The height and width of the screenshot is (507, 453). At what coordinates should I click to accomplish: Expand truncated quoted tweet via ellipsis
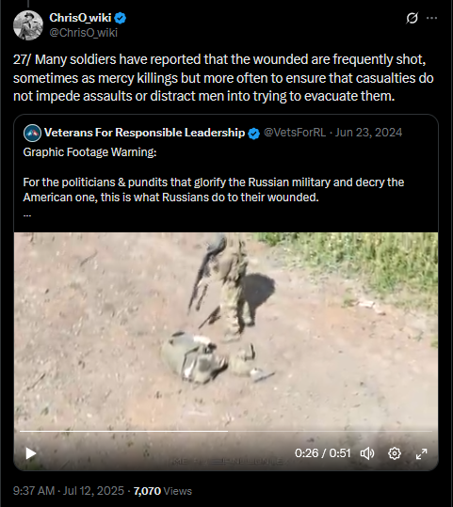27,214
